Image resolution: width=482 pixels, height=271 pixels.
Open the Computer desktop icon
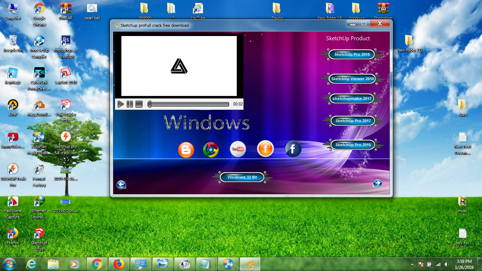(x=13, y=11)
